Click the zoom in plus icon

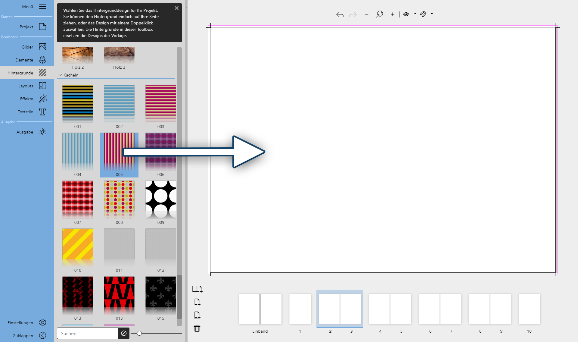pos(392,14)
